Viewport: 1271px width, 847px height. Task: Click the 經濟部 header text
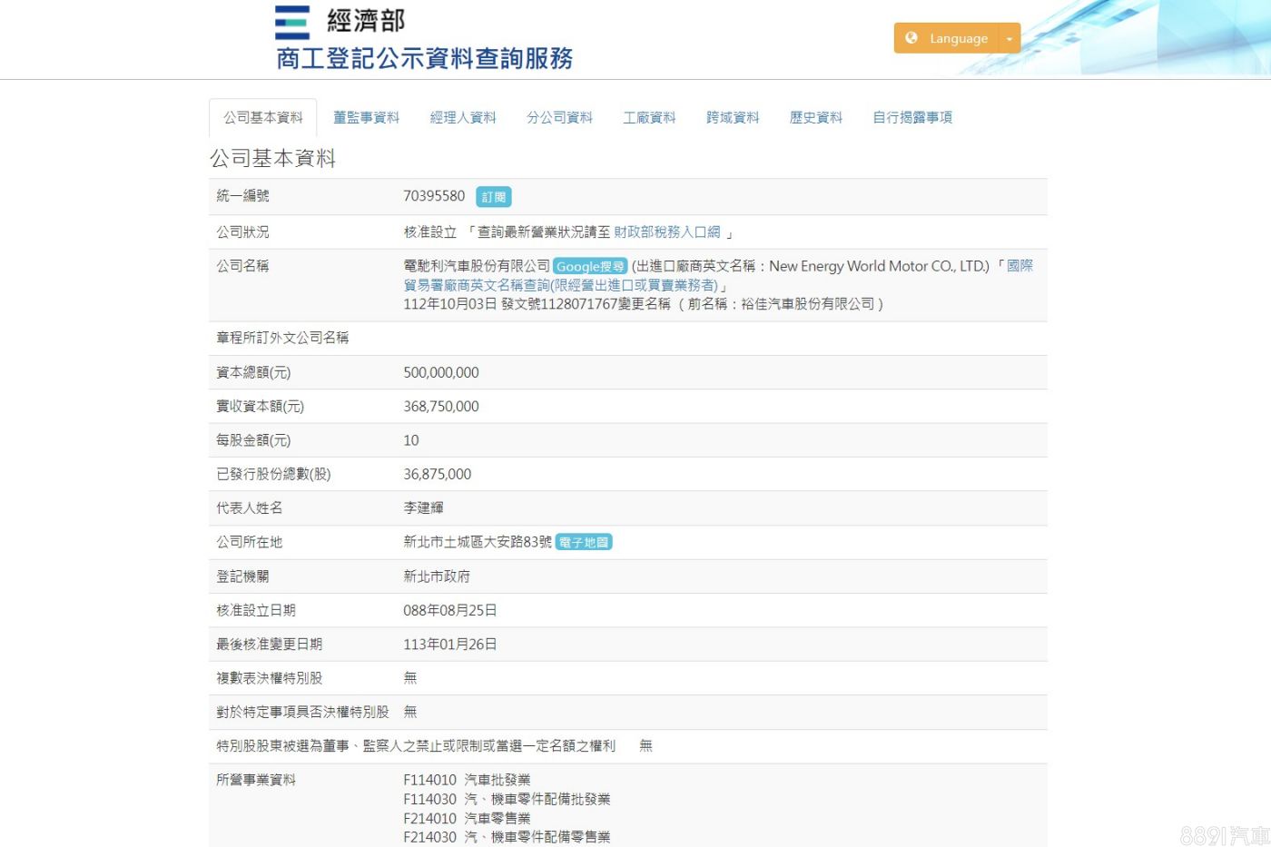(x=366, y=21)
